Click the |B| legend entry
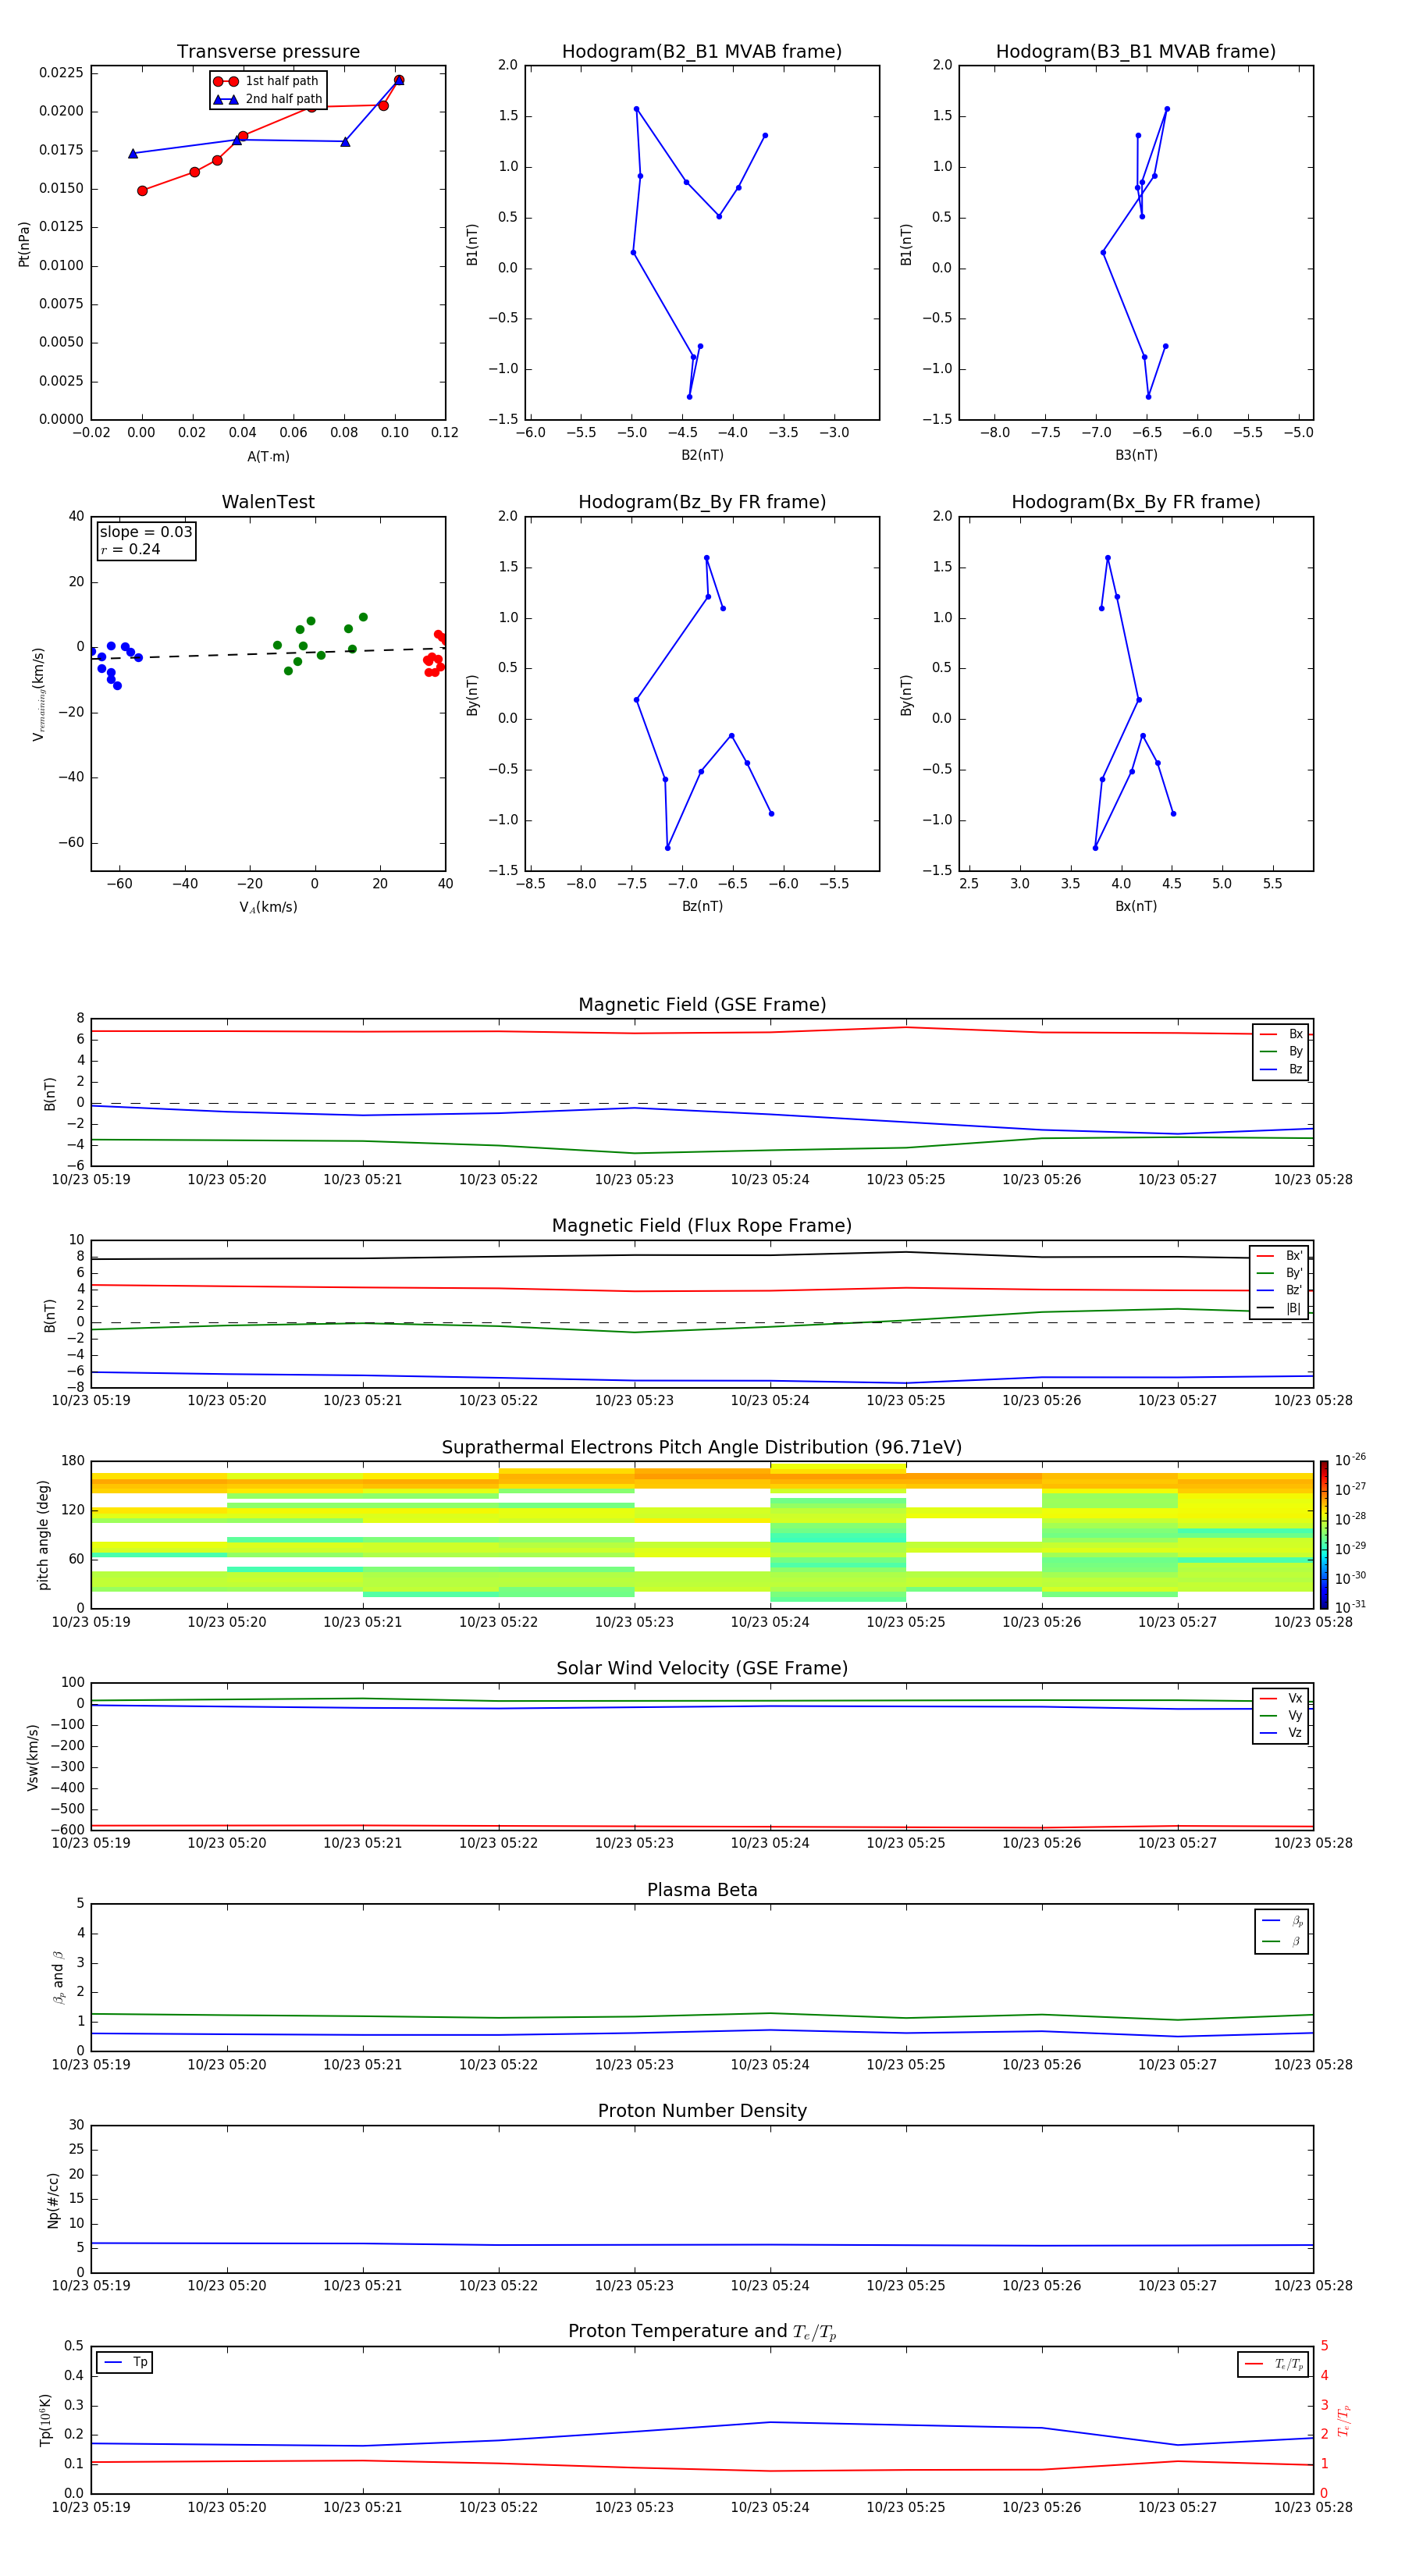The image size is (1405, 2576). (1279, 1308)
